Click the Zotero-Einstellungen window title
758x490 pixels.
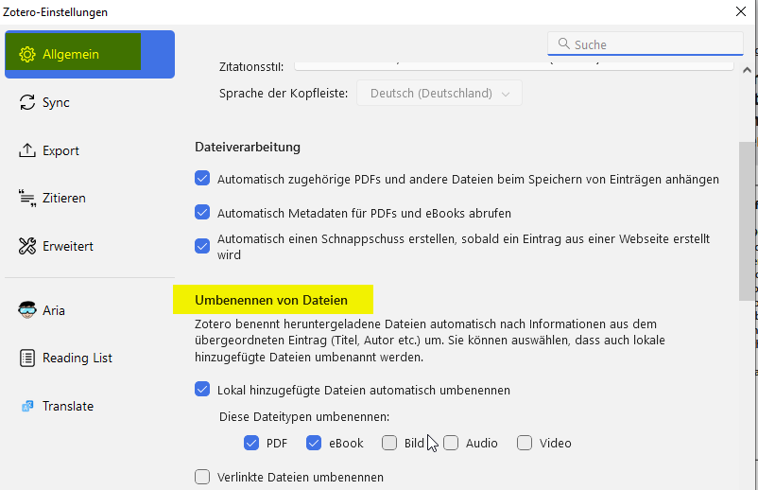[55, 12]
